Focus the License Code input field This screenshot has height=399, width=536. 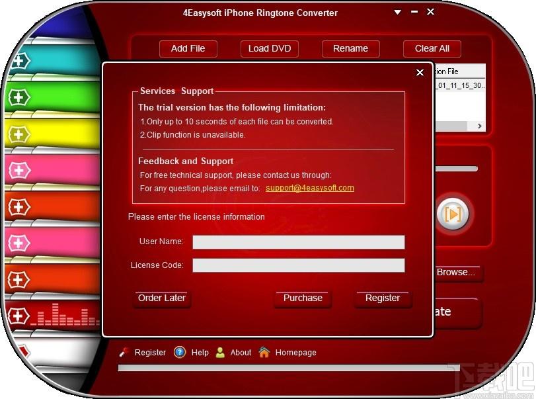[x=299, y=265]
